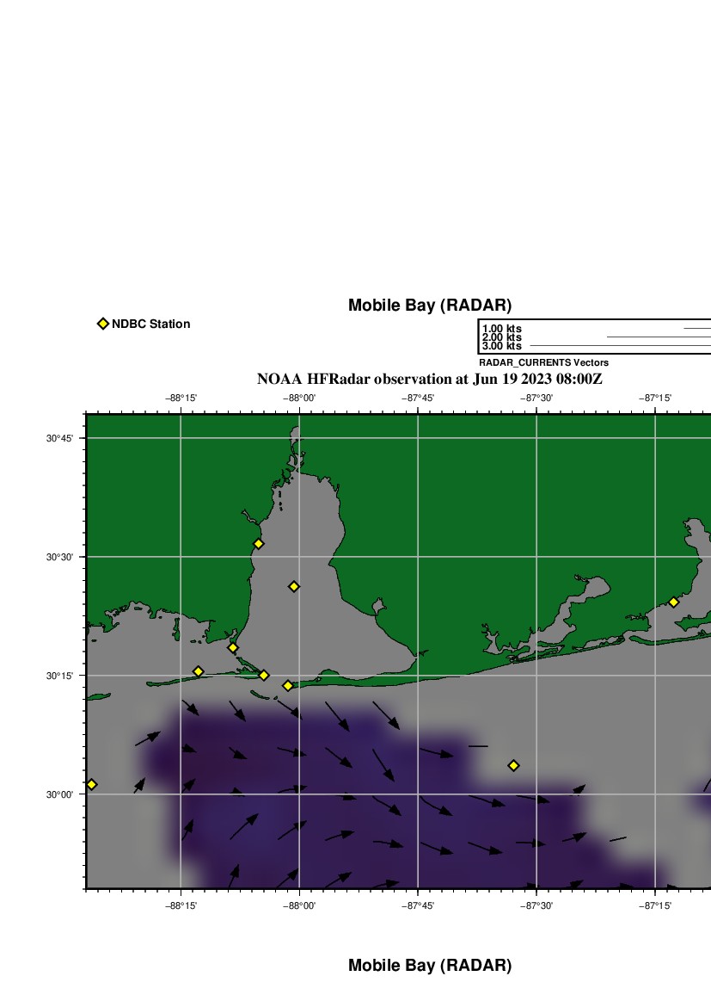The height and width of the screenshot is (1007, 711).
Task: Click the westernmost station marker on the 30°15' line
Action: coord(198,671)
